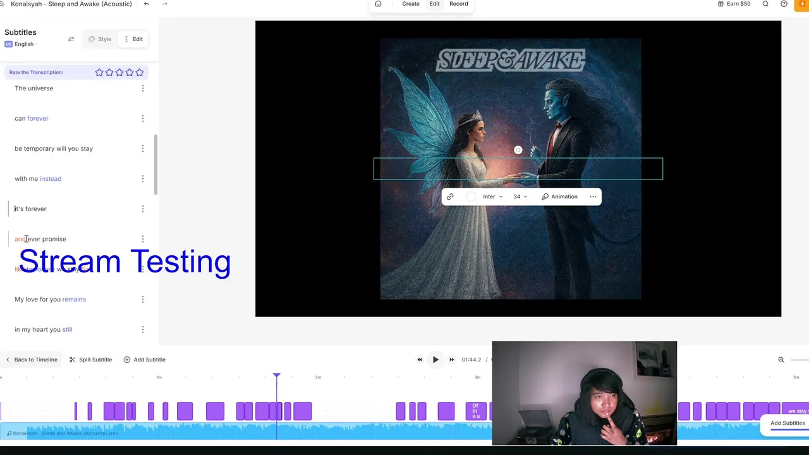Rate transcription one star
This screenshot has width=809, height=455.
(x=99, y=72)
